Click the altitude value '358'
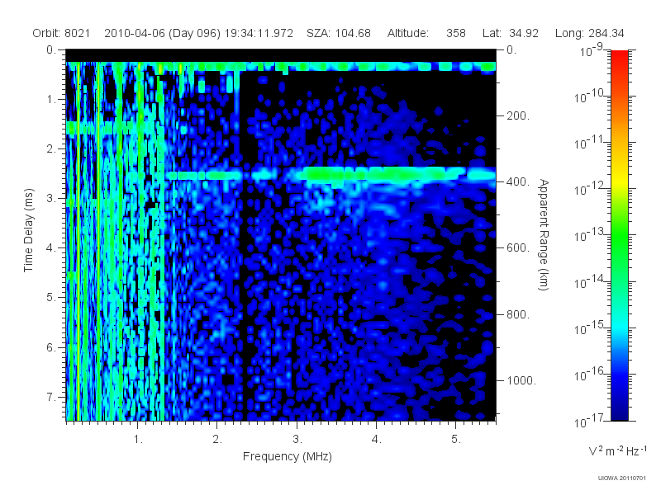This screenshot has width=661, height=495. pyautogui.click(x=456, y=33)
